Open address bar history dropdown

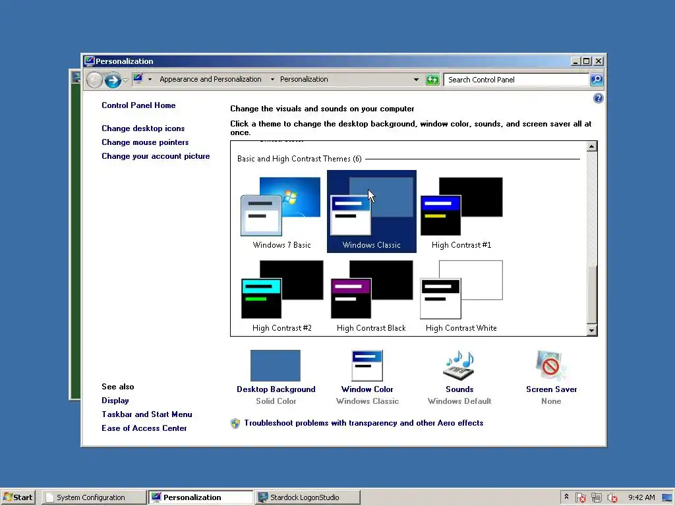pyautogui.click(x=416, y=80)
